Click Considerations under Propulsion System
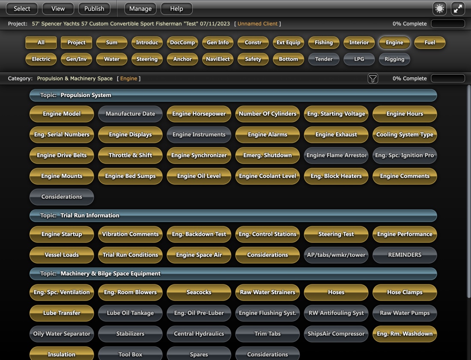 tap(62, 197)
